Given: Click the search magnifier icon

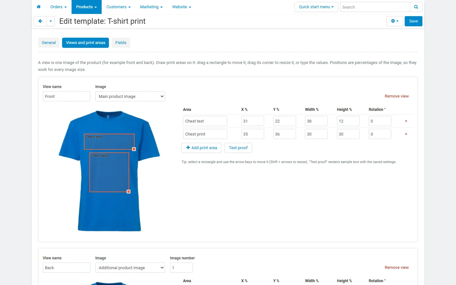Looking at the screenshot, I should pos(416,7).
